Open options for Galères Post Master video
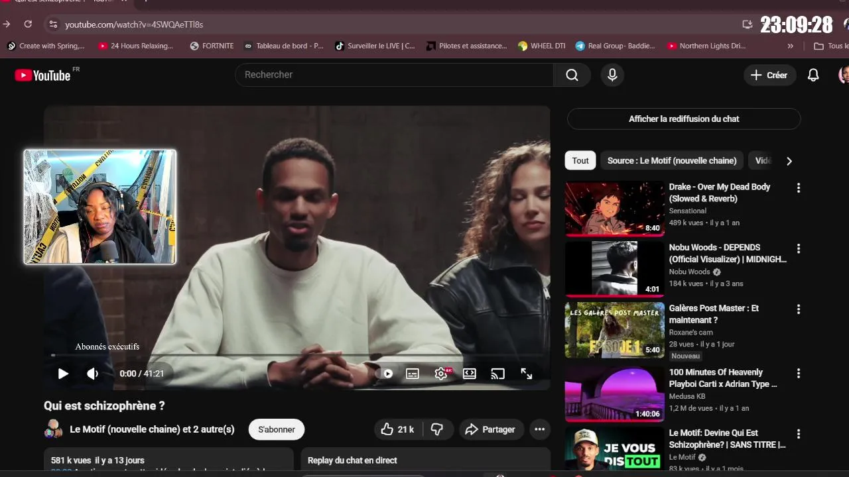Screen dimensions: 849x477 click(x=799, y=309)
